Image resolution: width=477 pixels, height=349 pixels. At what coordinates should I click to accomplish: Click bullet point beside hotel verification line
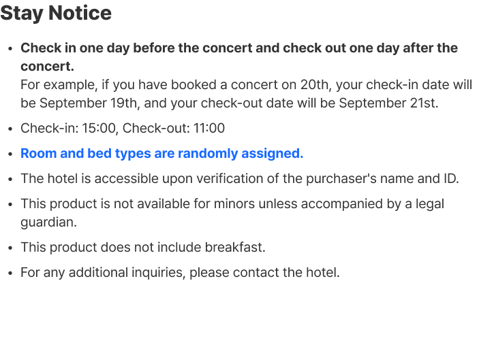click(x=10, y=179)
